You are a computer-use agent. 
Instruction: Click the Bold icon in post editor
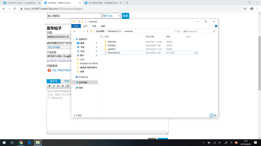(x=50, y=86)
